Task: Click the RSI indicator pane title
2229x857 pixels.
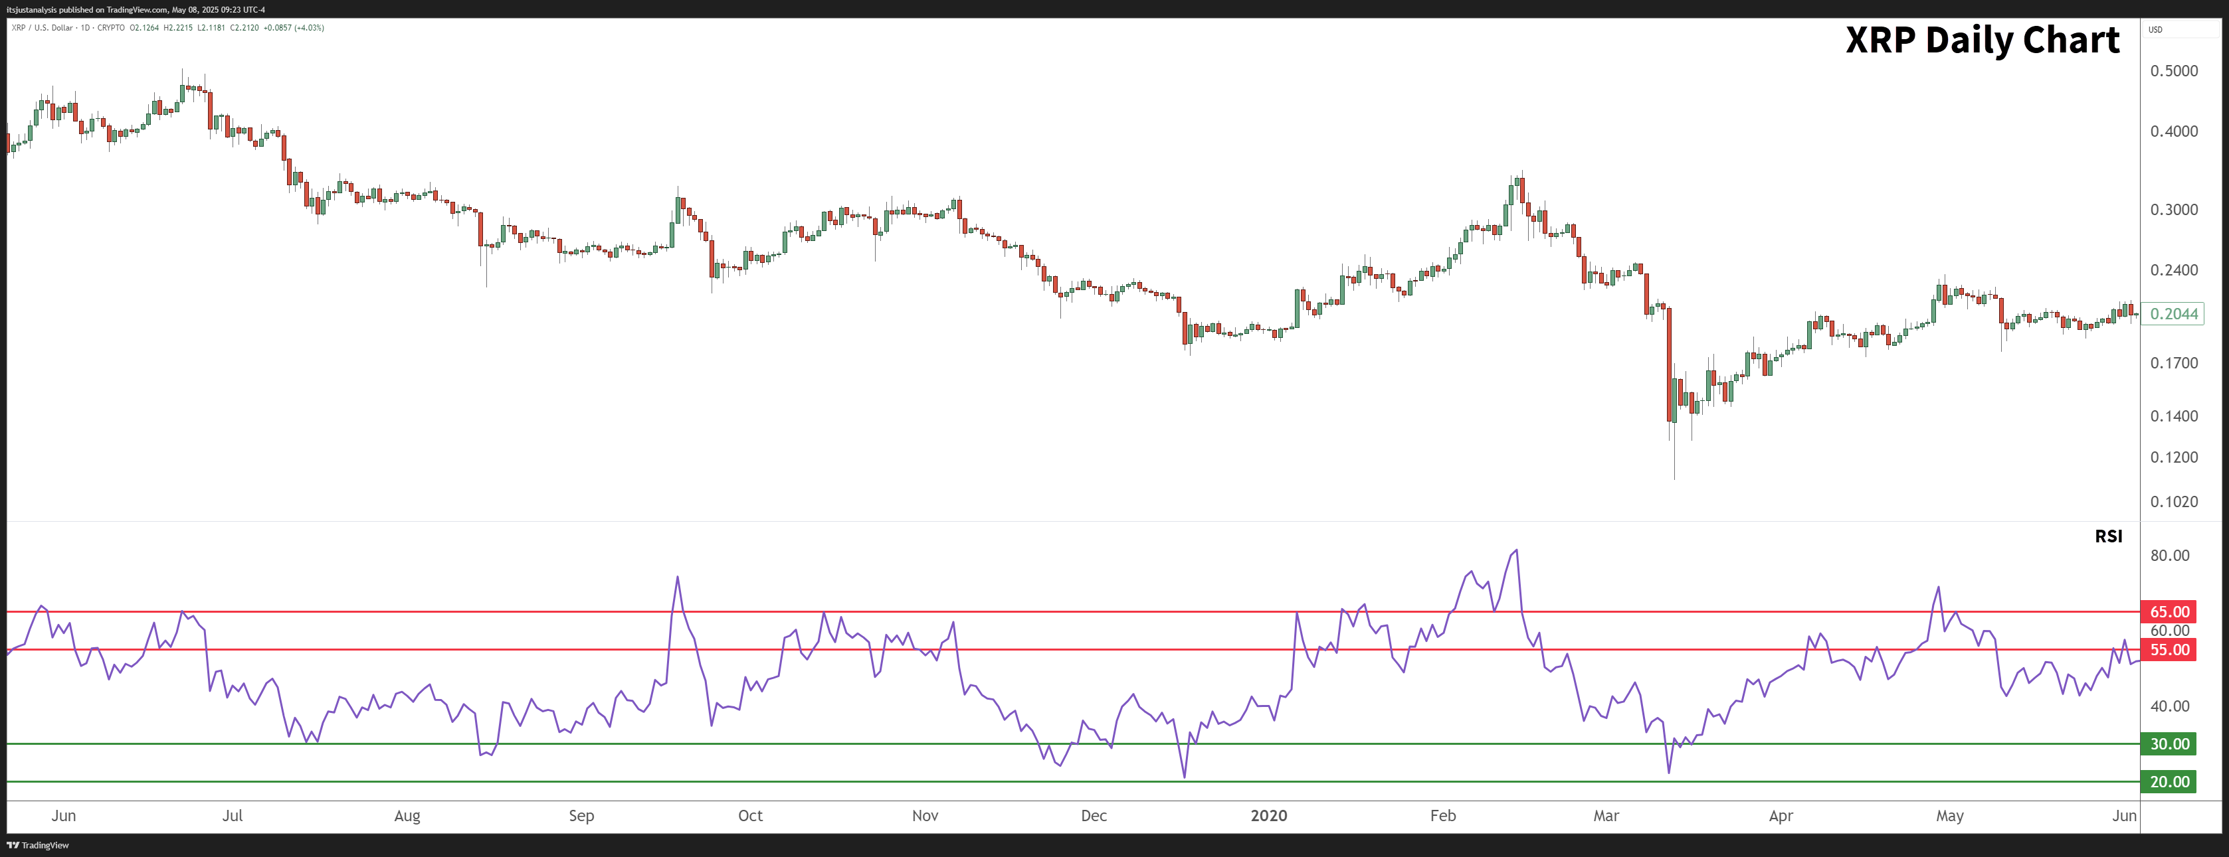Action: (2108, 536)
